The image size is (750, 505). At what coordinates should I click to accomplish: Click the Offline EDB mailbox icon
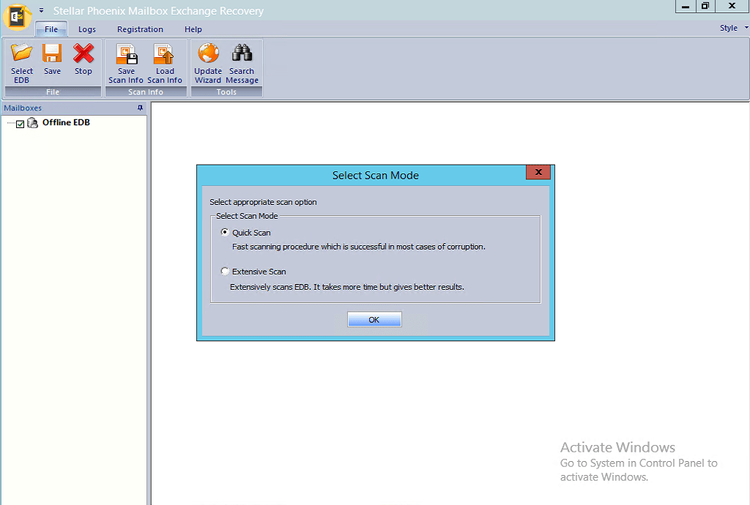(x=32, y=123)
